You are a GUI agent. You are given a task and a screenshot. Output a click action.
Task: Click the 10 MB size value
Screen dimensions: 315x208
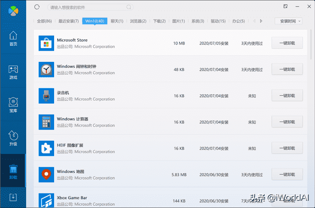(179, 44)
